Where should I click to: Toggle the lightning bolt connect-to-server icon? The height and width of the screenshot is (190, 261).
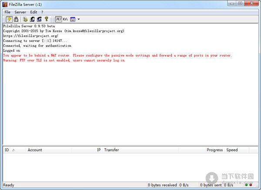9,19
